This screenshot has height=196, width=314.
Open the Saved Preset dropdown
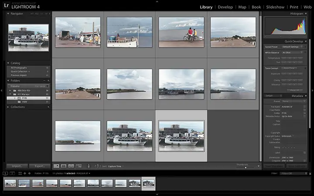coord(292,47)
